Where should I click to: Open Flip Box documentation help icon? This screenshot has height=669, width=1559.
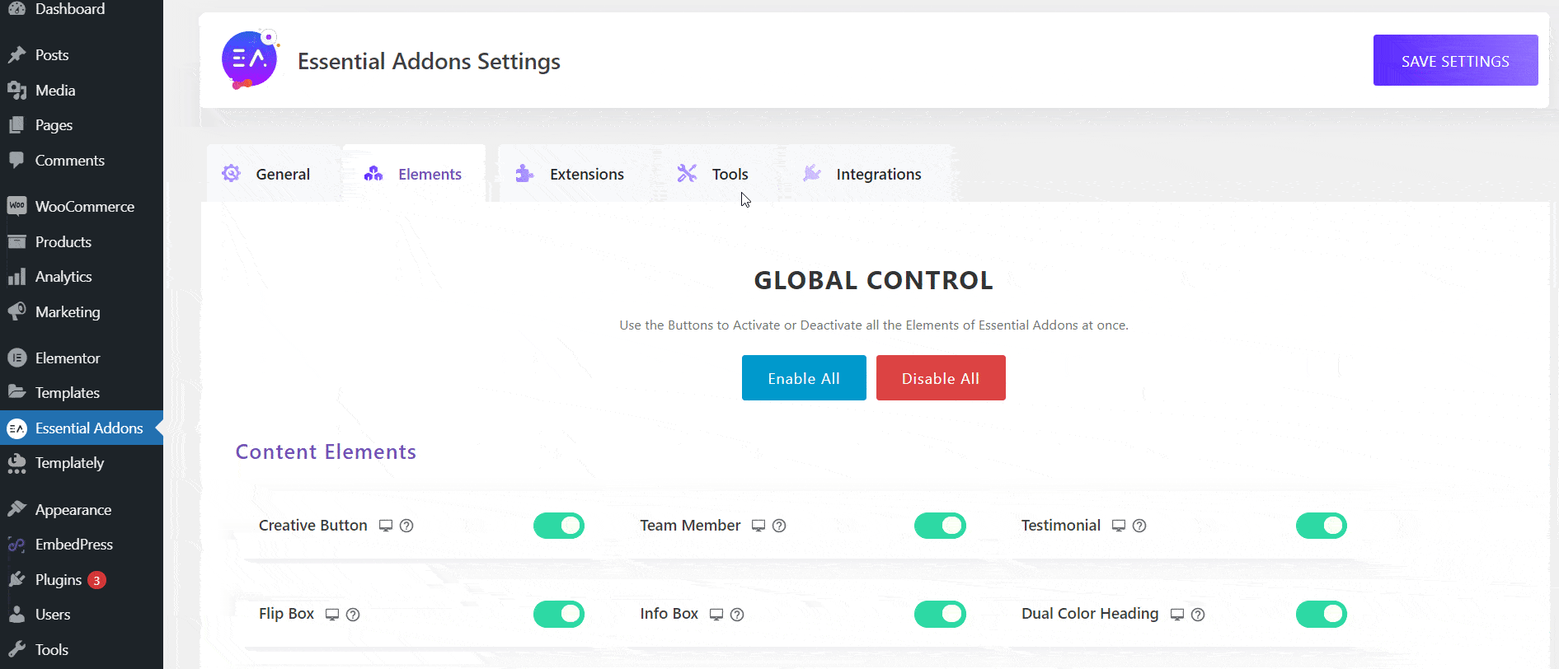click(353, 615)
